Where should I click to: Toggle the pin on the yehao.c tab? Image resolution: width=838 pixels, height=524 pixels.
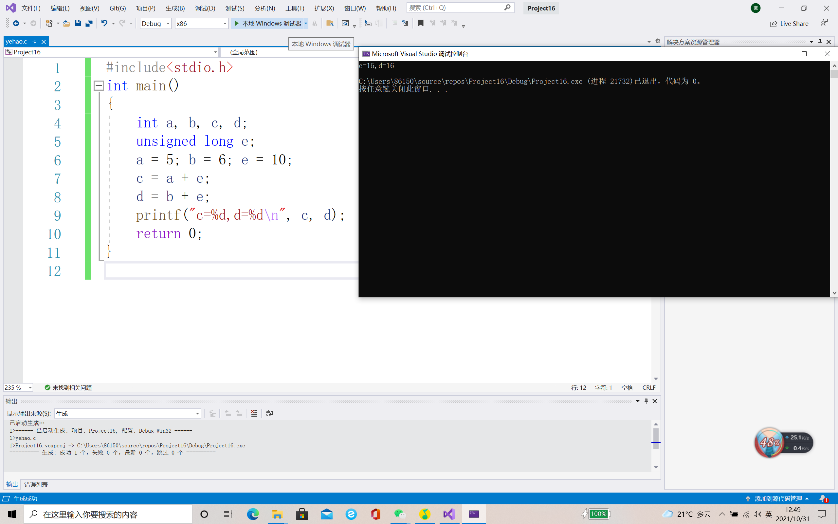pos(35,42)
